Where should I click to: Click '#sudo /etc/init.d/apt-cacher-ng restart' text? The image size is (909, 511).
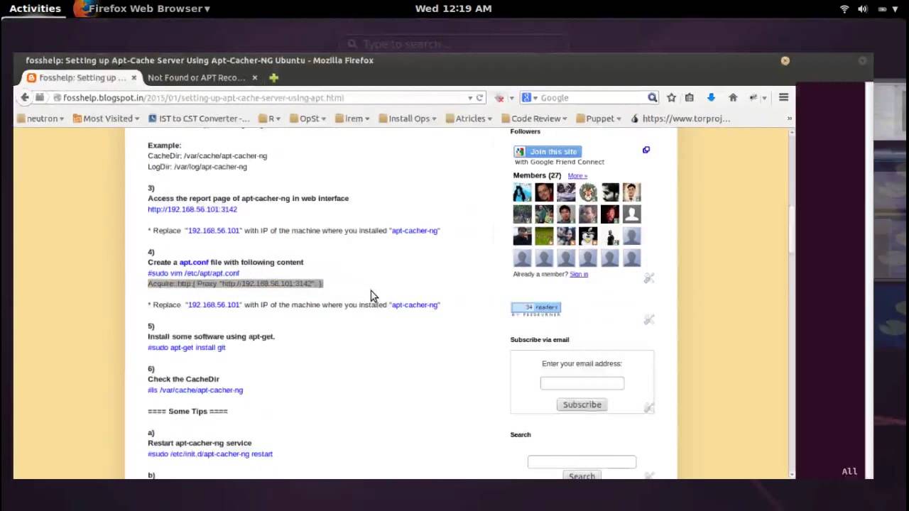210,454
